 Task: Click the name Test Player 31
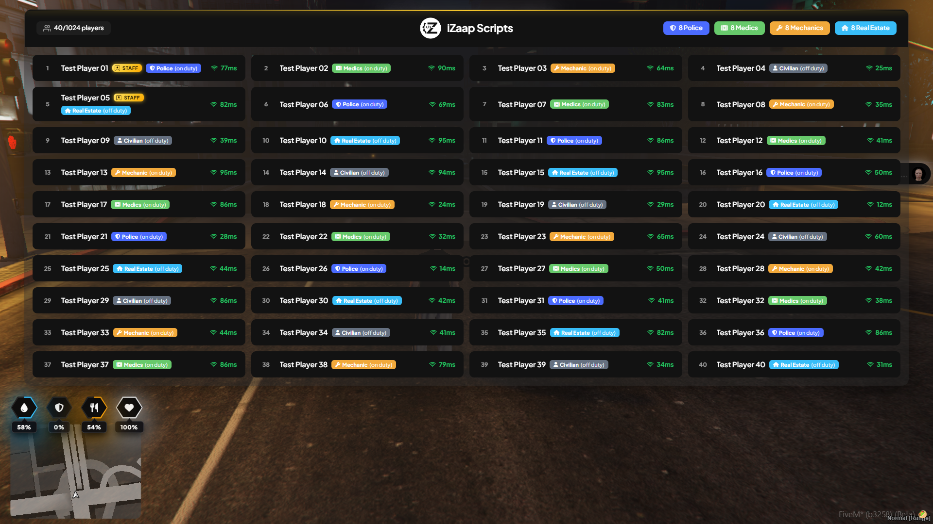click(521, 300)
